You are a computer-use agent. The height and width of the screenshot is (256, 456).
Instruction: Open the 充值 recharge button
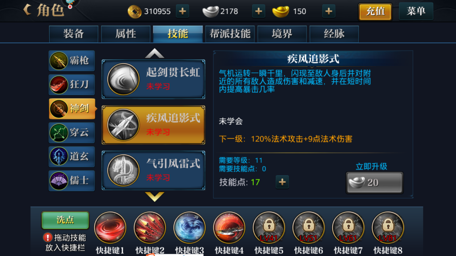375,12
